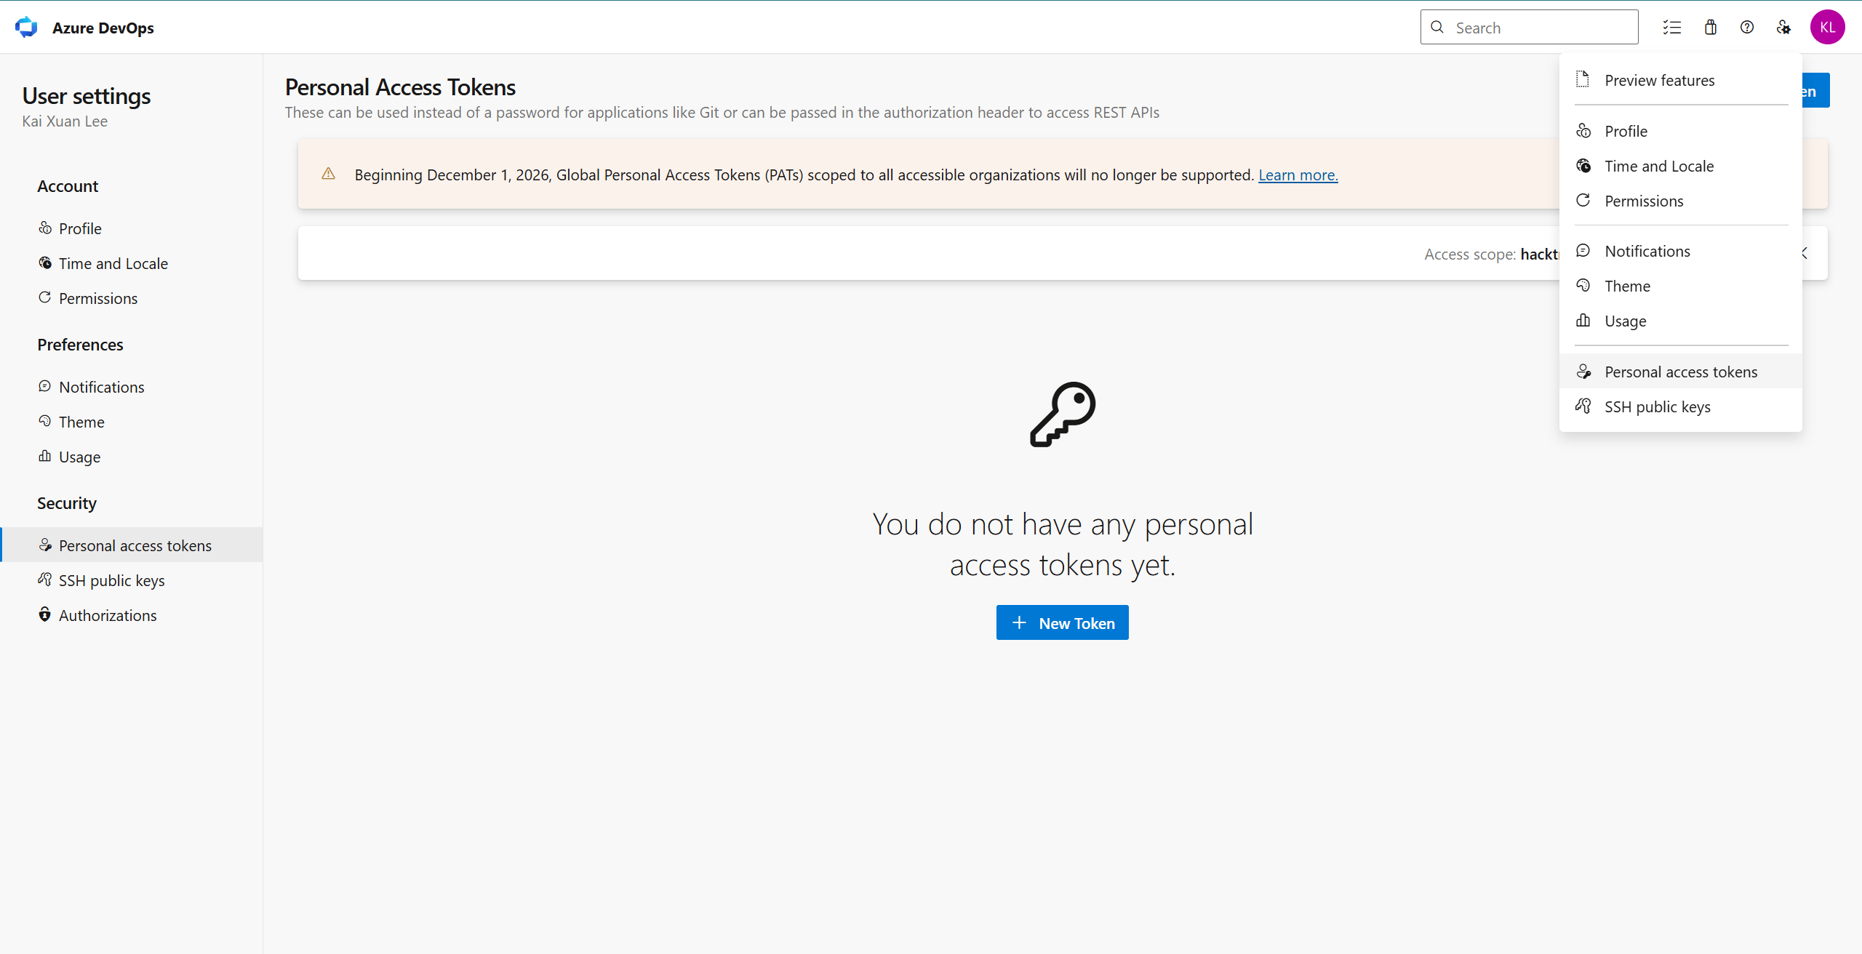Open Personal access tokens in left sidebar
This screenshot has height=954, width=1862.
(x=132, y=545)
